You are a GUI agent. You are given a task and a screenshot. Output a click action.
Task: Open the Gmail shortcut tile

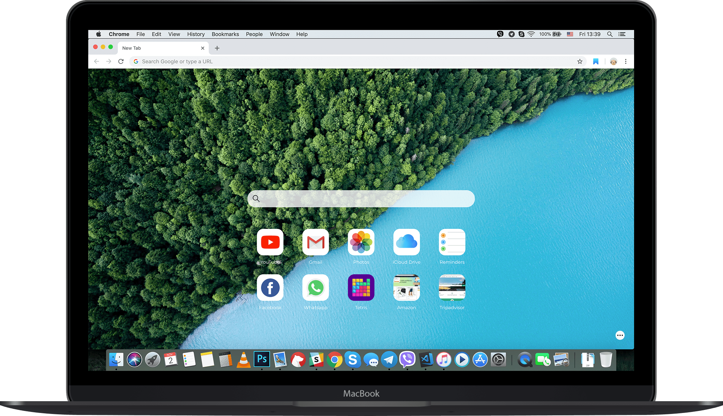click(x=316, y=242)
